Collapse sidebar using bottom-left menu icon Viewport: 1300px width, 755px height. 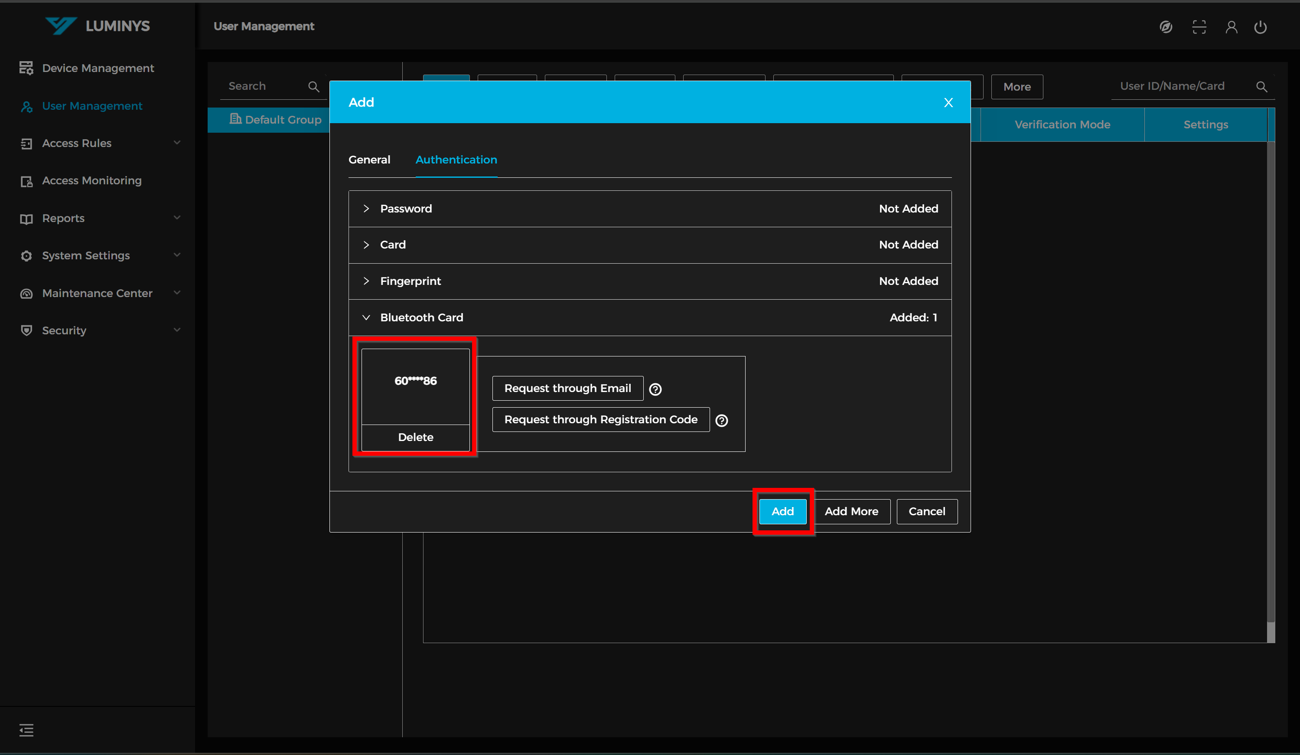[26, 730]
